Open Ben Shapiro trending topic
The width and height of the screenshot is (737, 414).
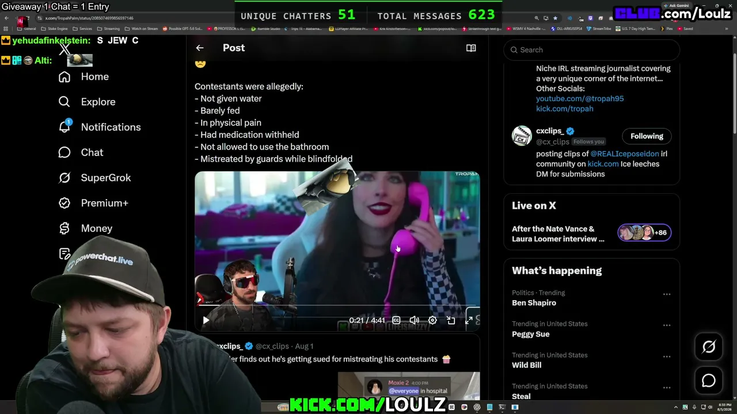pos(534,303)
